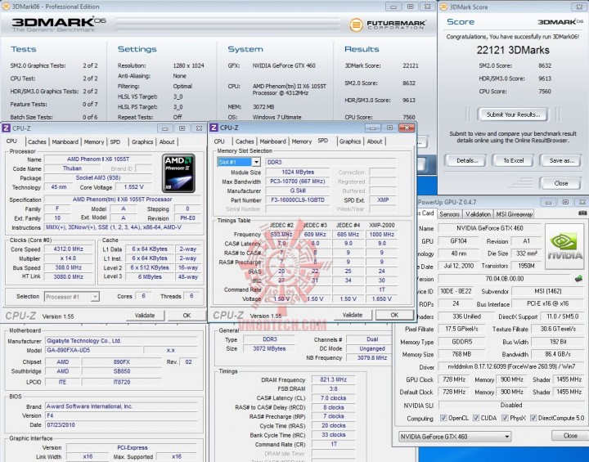The height and width of the screenshot is (462, 589).
Task: Click the Bandwidth 86.4 GB/s value in GPU-Z
Action: pos(558,354)
